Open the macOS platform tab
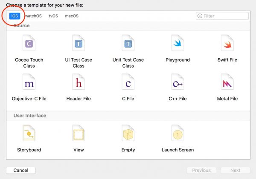This screenshot has width=256, height=179. (x=72, y=16)
